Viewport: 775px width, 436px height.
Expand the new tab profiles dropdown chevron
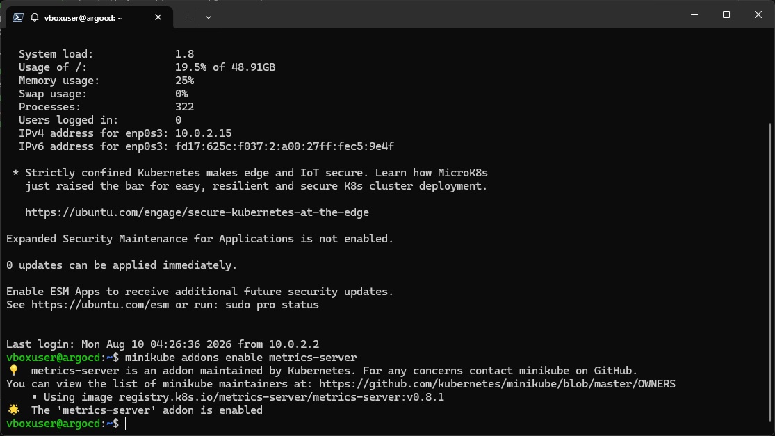pyautogui.click(x=209, y=17)
